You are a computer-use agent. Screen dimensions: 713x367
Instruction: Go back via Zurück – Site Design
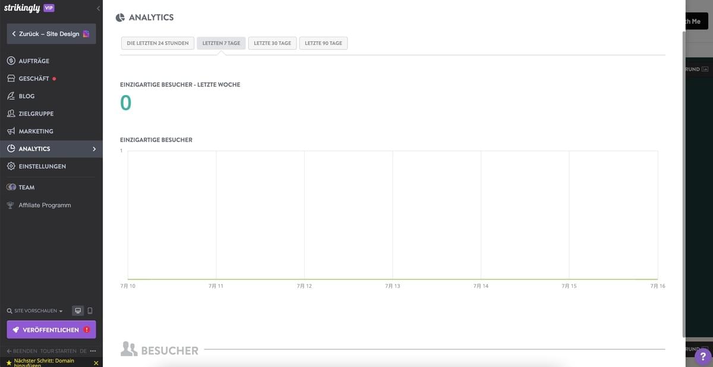pyautogui.click(x=51, y=34)
